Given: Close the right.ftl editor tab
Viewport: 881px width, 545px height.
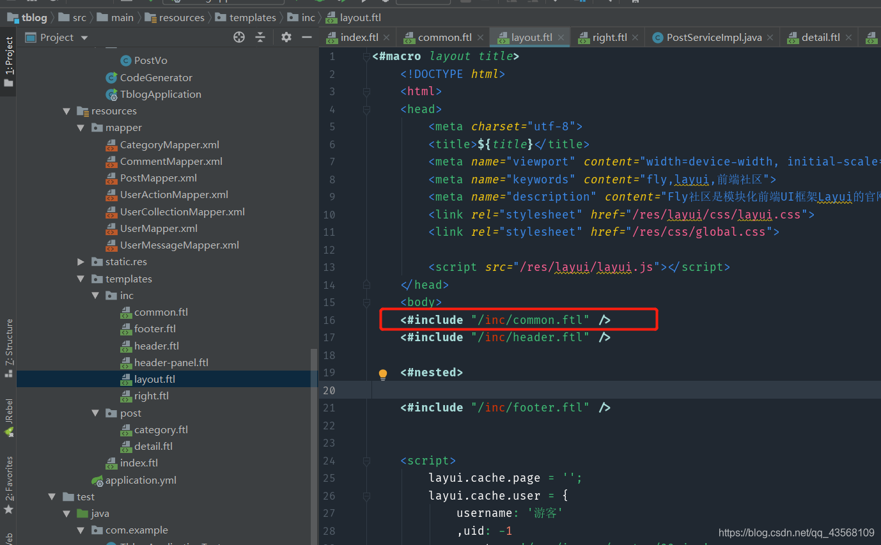Looking at the screenshot, I should tap(635, 38).
